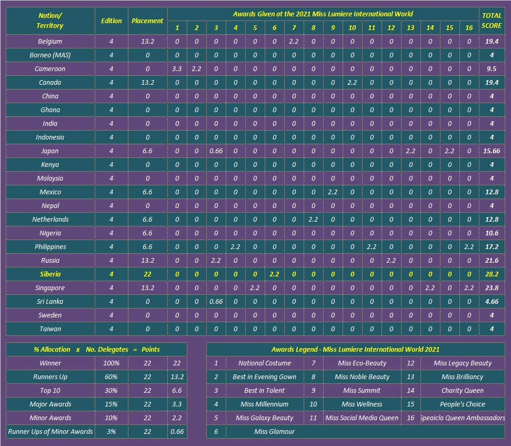Select the Nepal nation cell
The height and width of the screenshot is (446, 511).
(x=50, y=206)
